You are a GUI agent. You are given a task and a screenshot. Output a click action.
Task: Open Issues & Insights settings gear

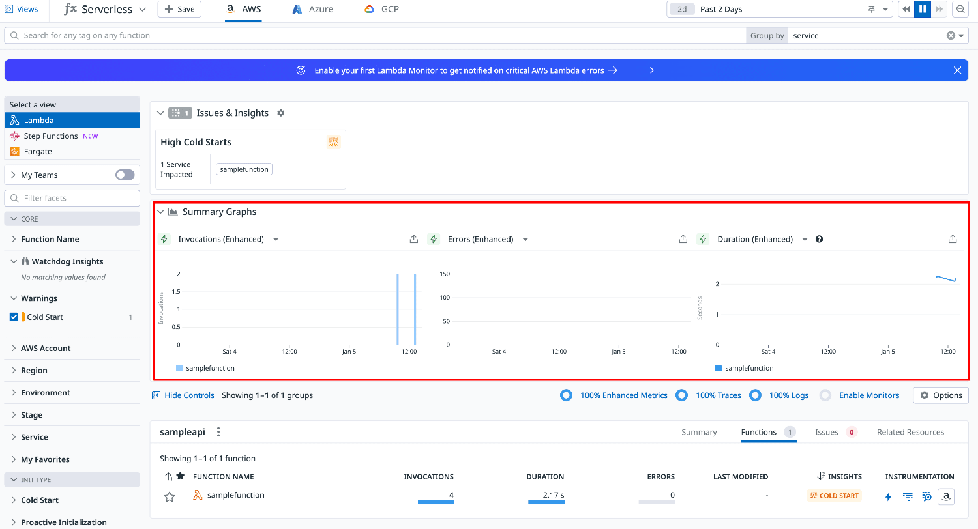point(281,113)
